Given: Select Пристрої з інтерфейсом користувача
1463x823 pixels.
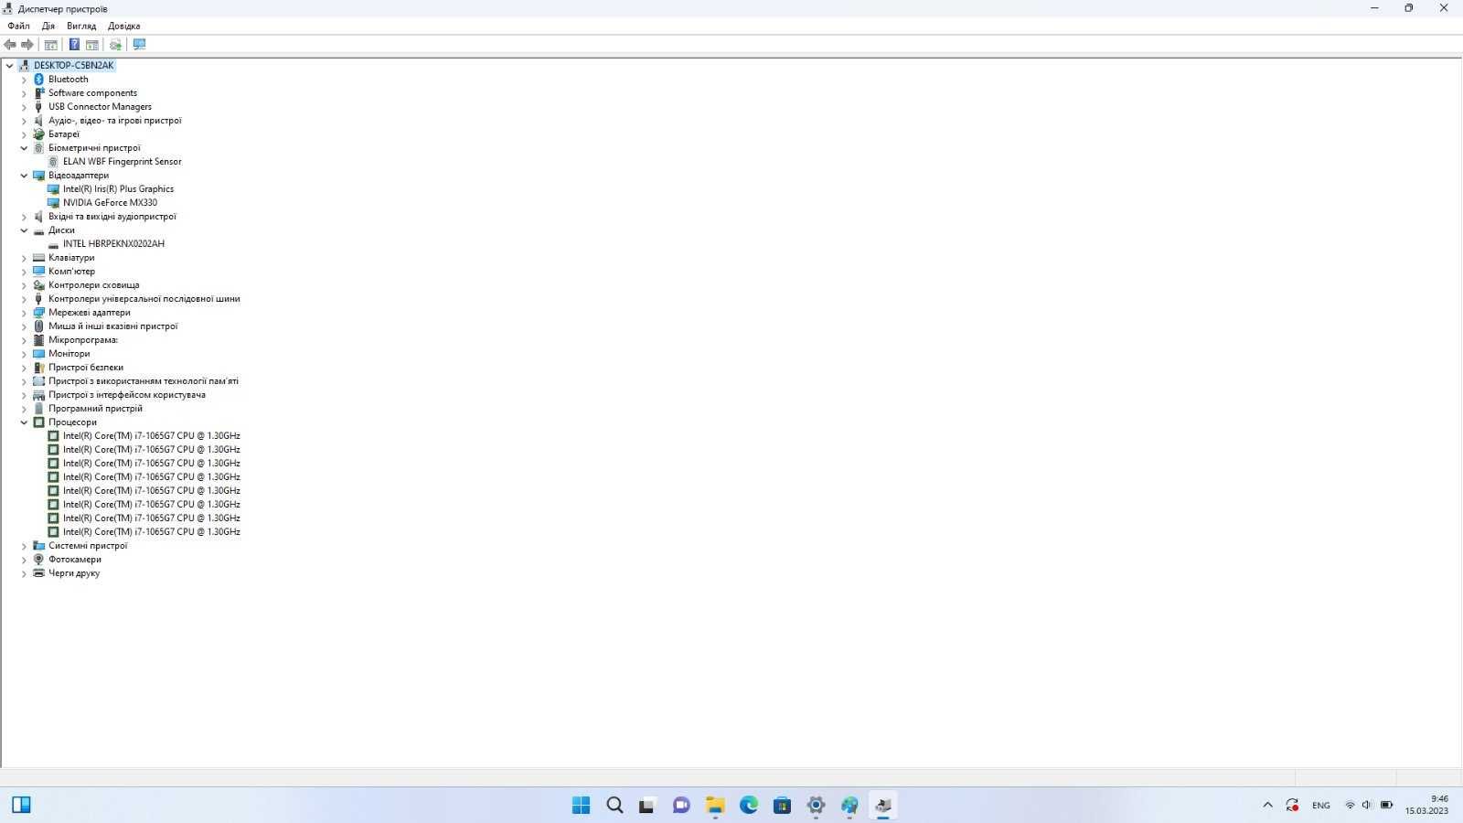Looking at the screenshot, I should coord(127,394).
